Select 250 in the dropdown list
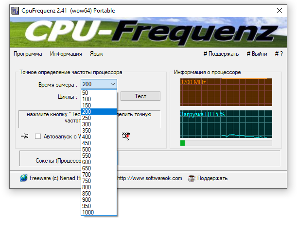 (x=99, y=118)
